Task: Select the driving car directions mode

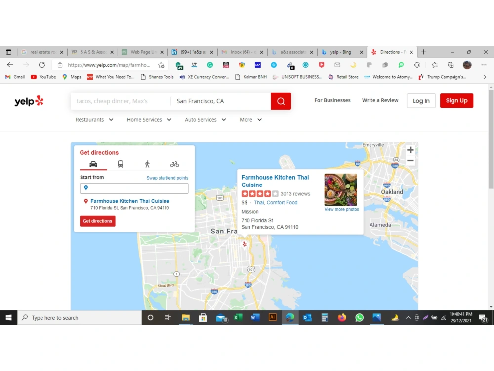Action: (93, 164)
